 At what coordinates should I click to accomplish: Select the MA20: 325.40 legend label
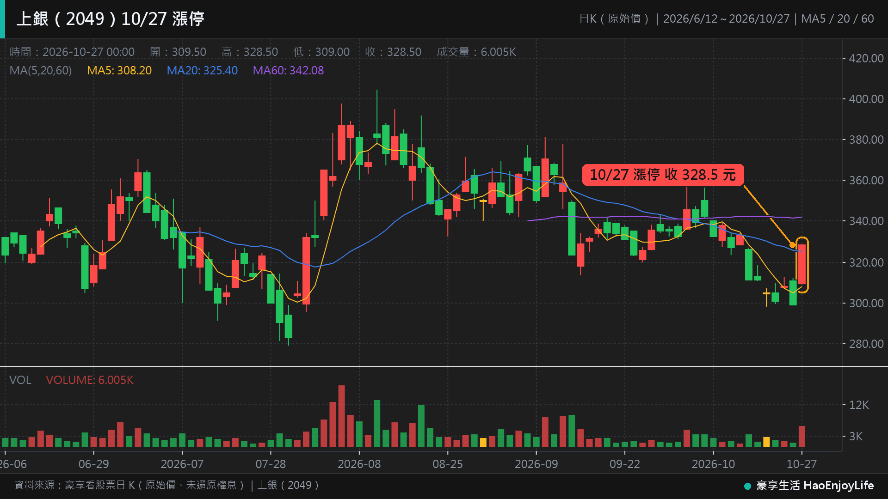click(x=202, y=71)
